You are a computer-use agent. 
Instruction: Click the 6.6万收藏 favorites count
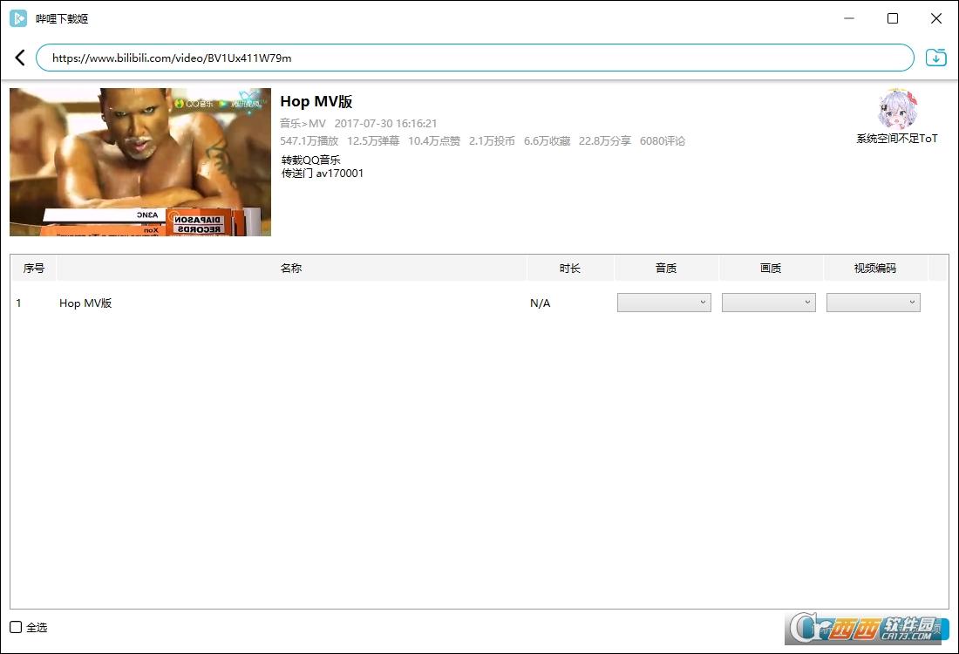click(x=547, y=140)
